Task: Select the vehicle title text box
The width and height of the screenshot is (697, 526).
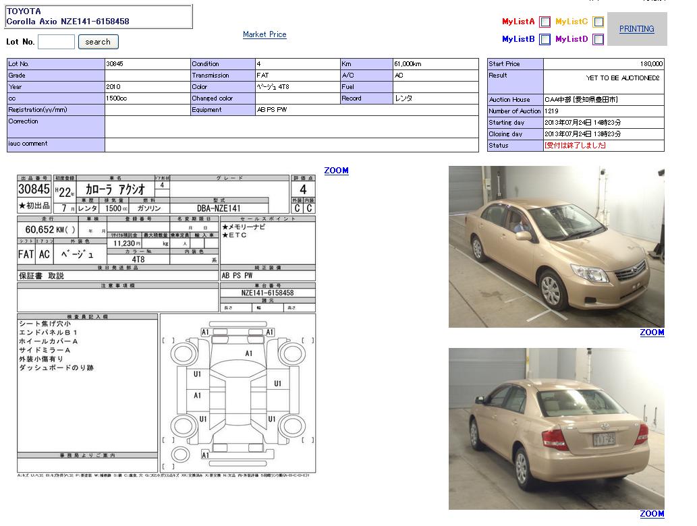Action: [99, 16]
